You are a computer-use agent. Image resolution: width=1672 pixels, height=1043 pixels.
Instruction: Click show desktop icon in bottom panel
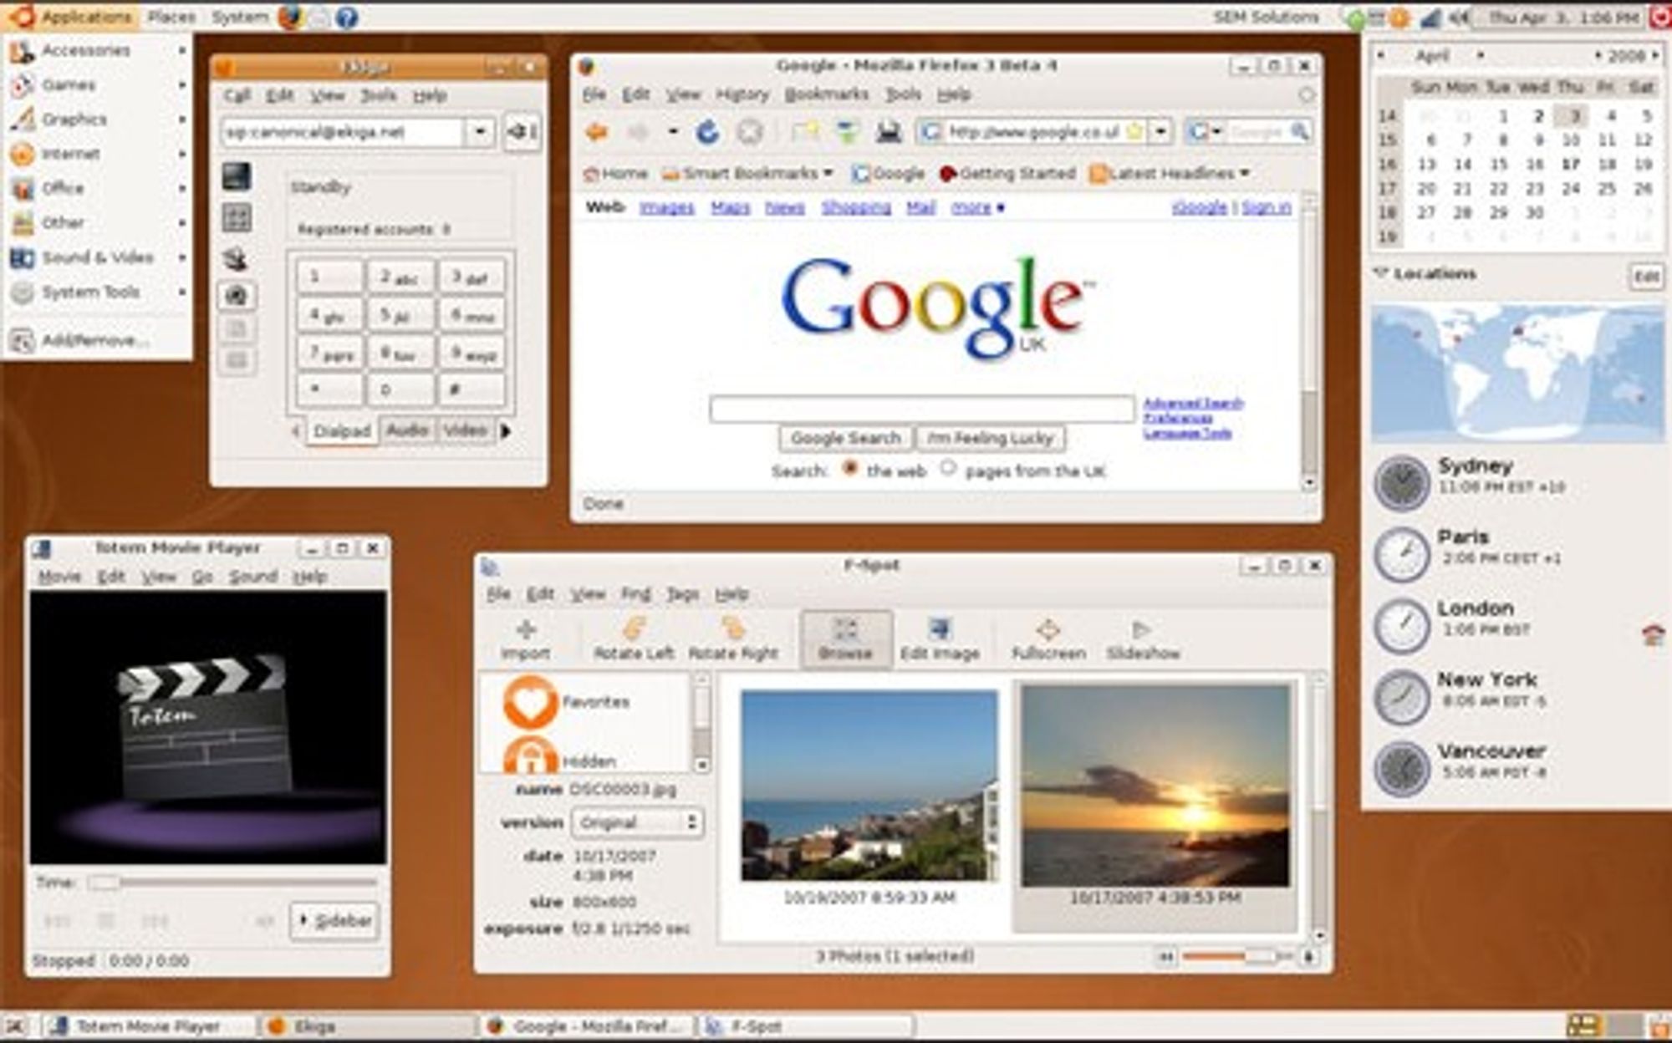15,1026
